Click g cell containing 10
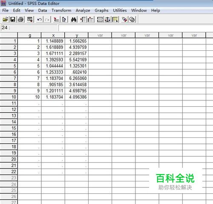Screen dimensions: 213x204 [x=29, y=97]
